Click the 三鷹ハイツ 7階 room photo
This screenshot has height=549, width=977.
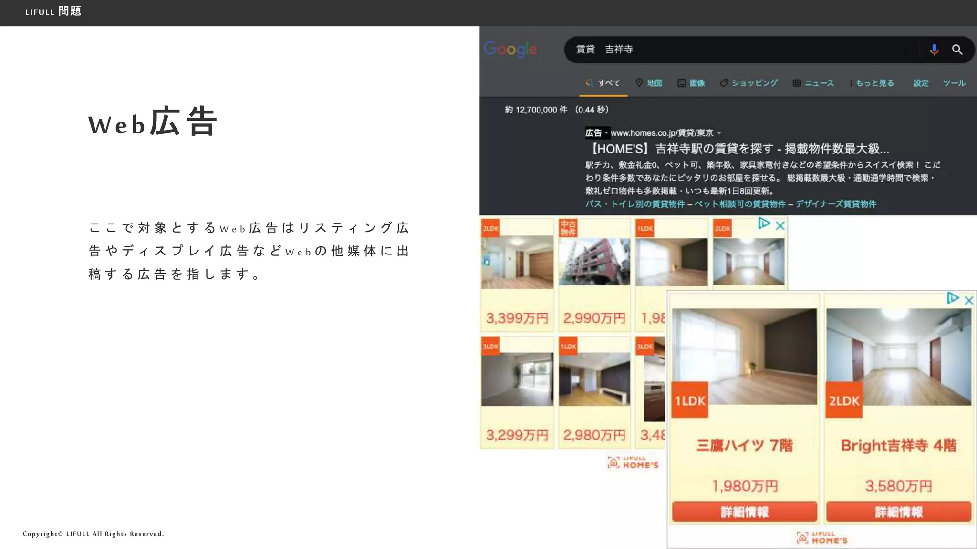(744, 356)
